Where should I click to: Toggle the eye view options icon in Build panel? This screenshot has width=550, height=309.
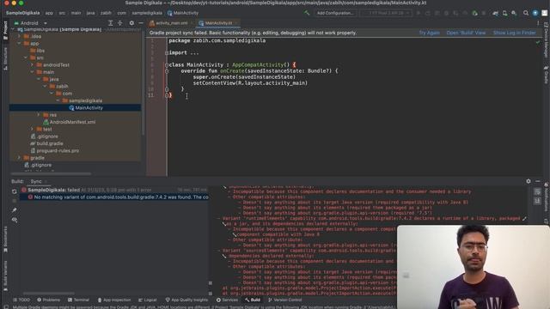point(15,220)
